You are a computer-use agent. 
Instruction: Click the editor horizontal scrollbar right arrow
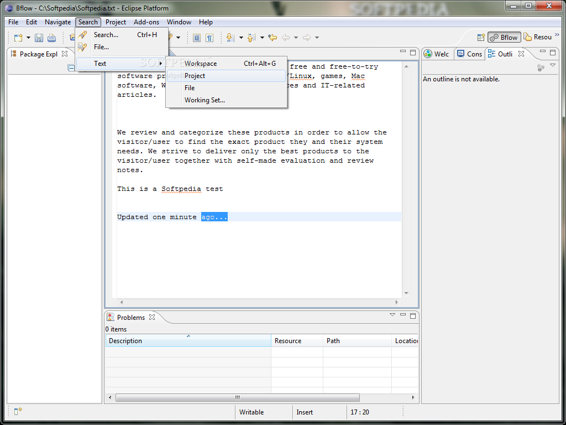coord(397,302)
